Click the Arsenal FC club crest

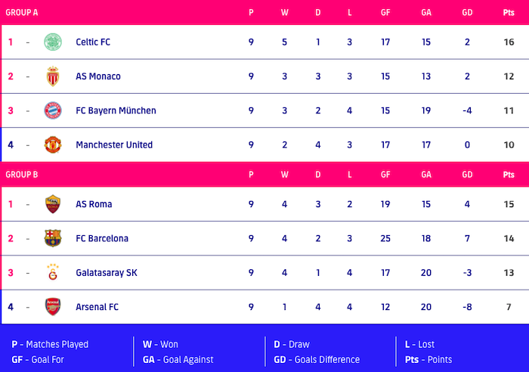[53, 307]
